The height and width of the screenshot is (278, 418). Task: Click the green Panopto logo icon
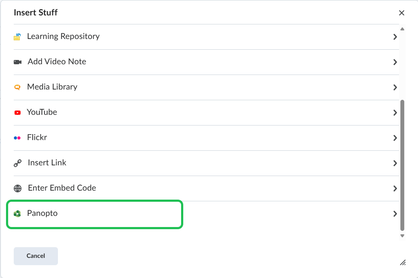coord(17,213)
